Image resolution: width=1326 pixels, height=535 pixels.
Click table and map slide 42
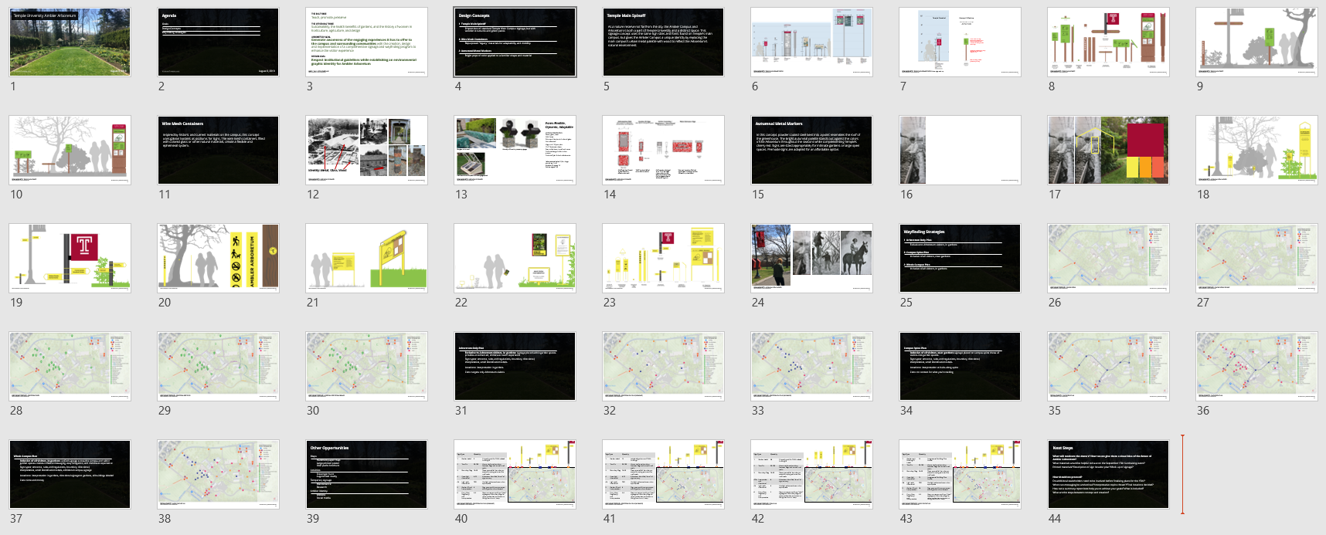click(812, 475)
